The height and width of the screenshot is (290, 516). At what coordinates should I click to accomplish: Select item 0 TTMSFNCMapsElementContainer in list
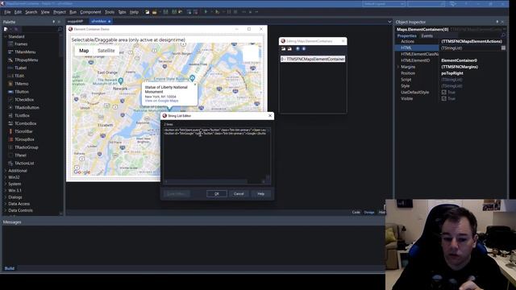tap(313, 59)
